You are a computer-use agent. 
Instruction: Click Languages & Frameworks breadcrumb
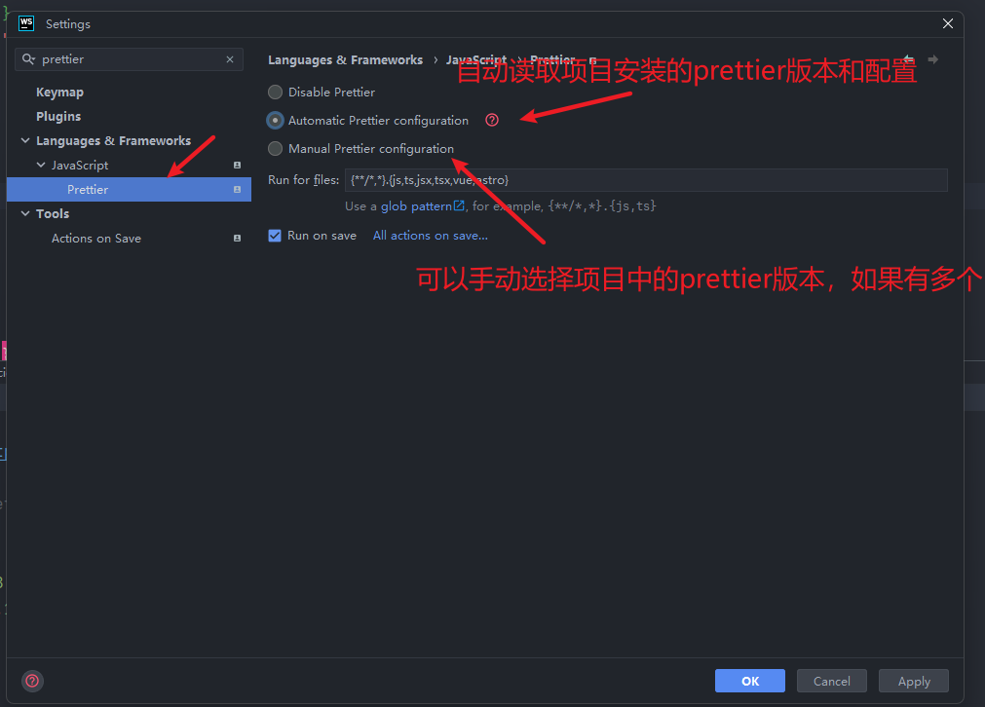click(x=346, y=60)
